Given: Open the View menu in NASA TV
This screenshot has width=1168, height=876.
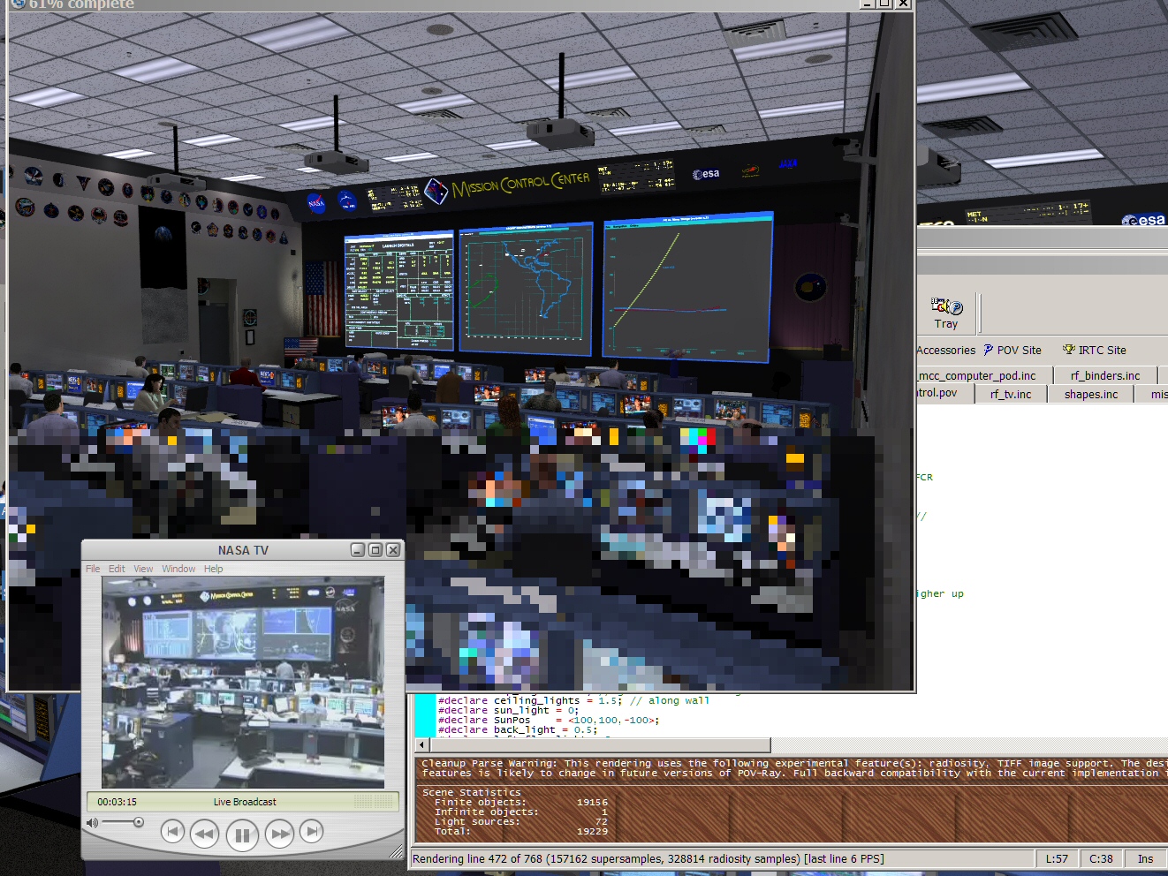Looking at the screenshot, I should tap(143, 569).
